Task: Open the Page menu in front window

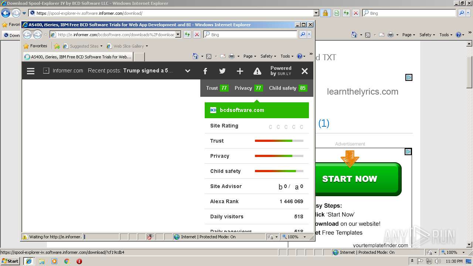Action: (x=250, y=56)
